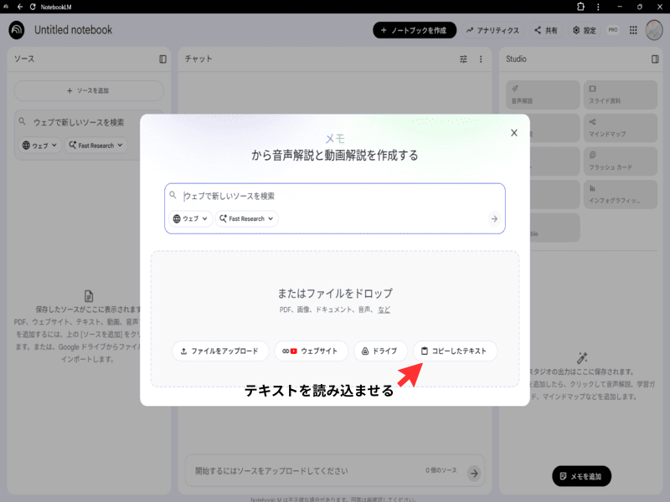
Task: Open the ウェブ dropdown in the sources panel
Action: (x=39, y=145)
